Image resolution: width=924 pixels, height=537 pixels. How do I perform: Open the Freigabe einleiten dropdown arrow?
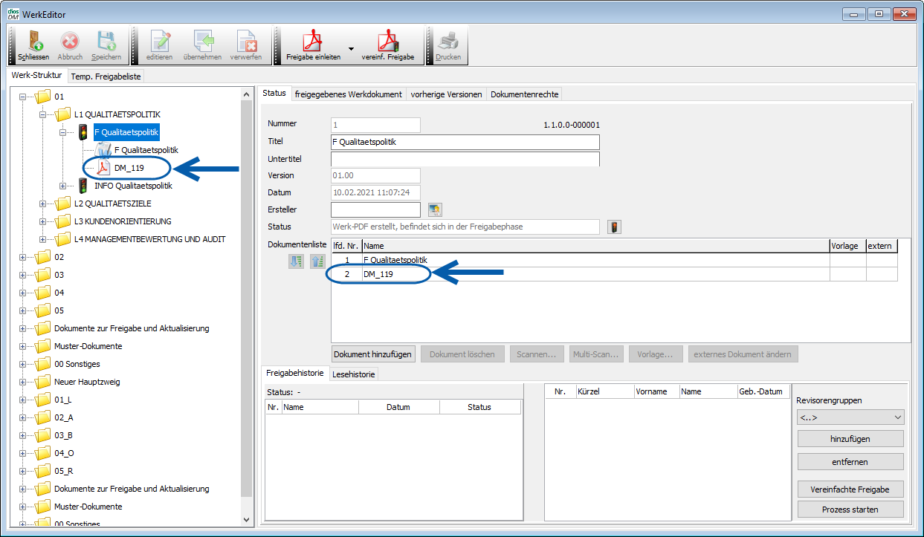coord(350,48)
